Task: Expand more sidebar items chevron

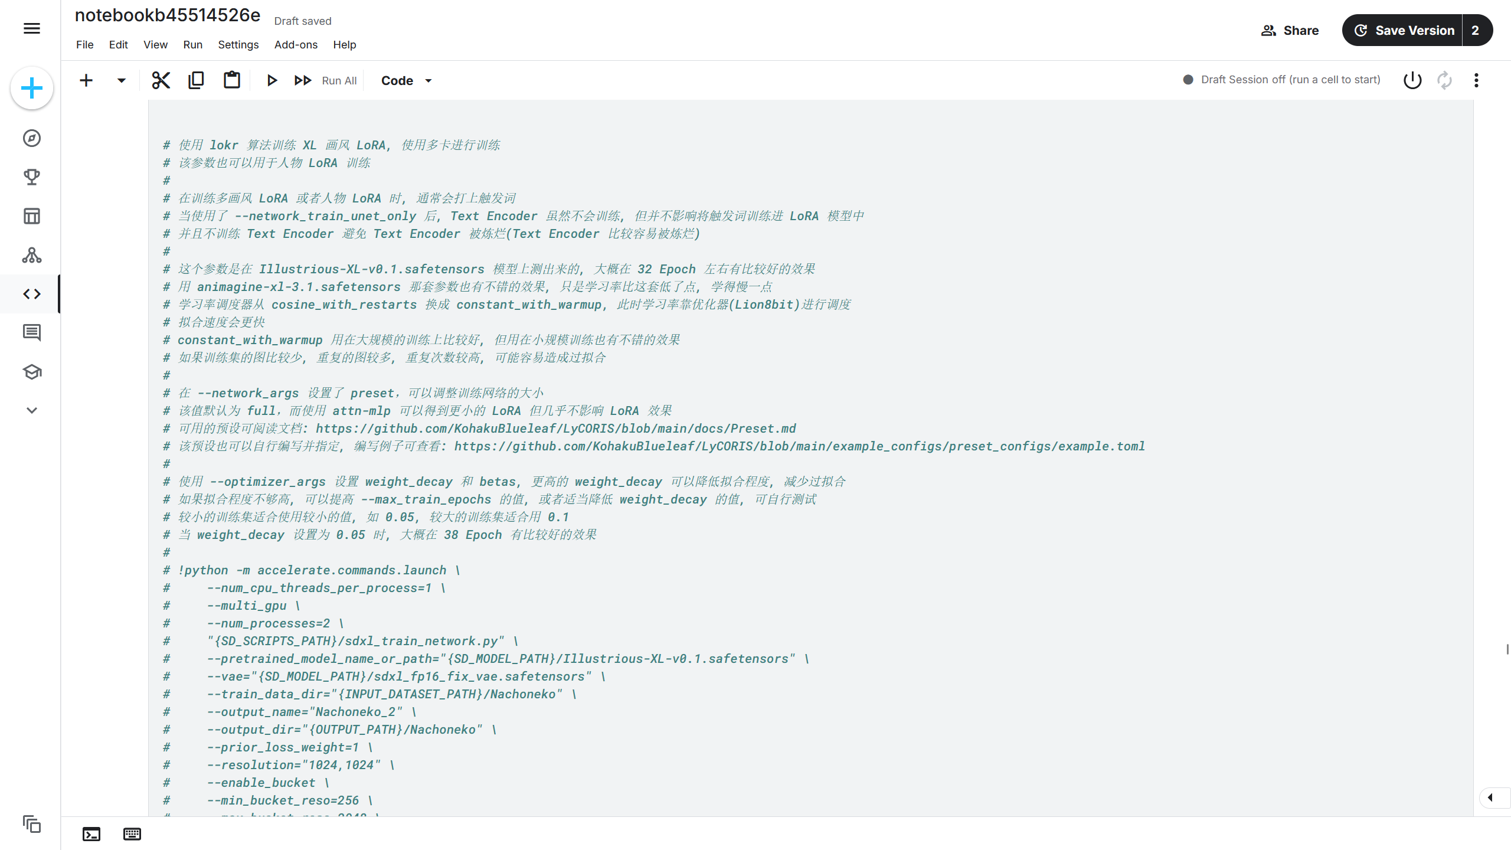Action: click(x=32, y=410)
